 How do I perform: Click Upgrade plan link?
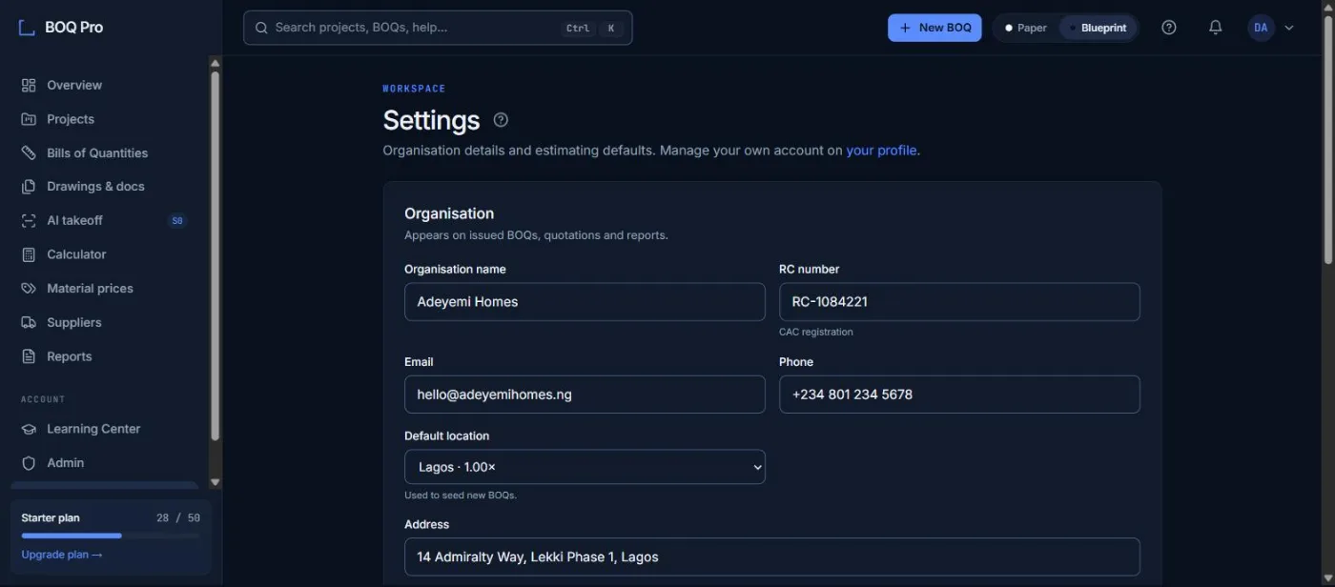[62, 555]
